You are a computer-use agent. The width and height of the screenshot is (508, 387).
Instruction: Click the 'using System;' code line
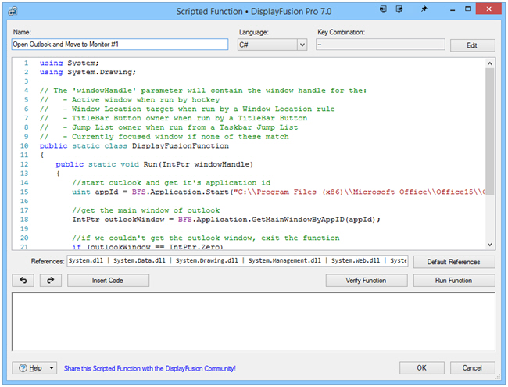(70, 63)
